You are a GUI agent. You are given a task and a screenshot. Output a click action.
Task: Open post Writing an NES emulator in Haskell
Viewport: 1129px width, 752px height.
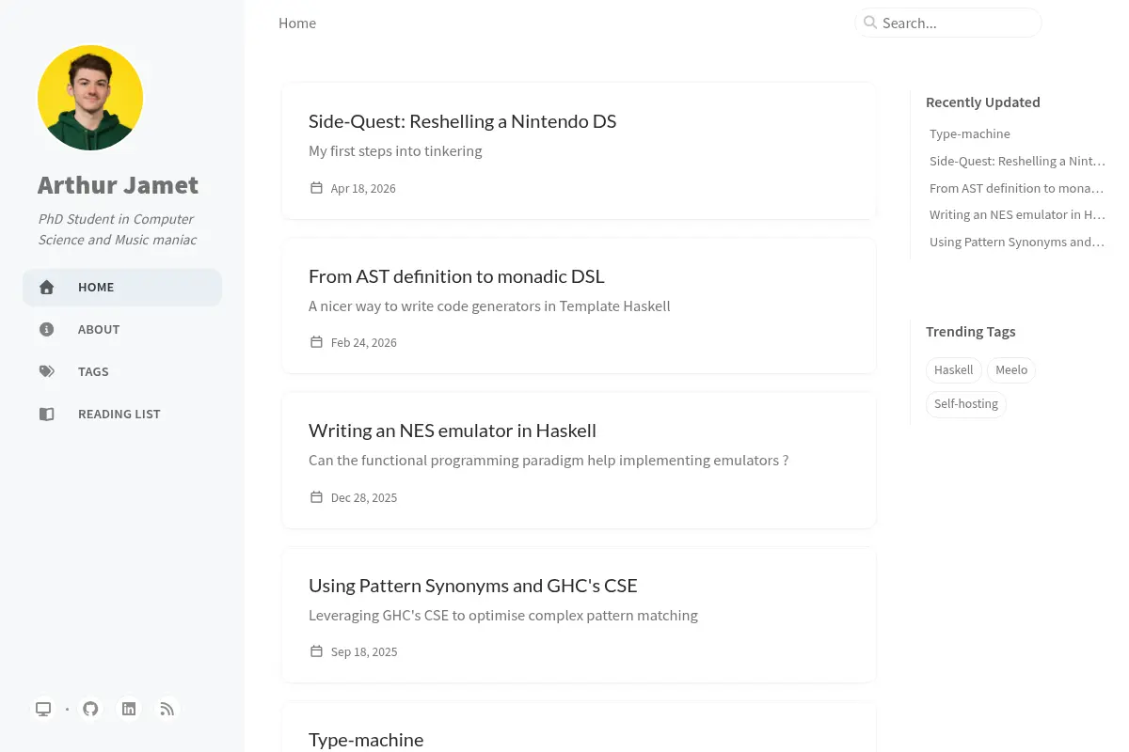(x=579, y=460)
